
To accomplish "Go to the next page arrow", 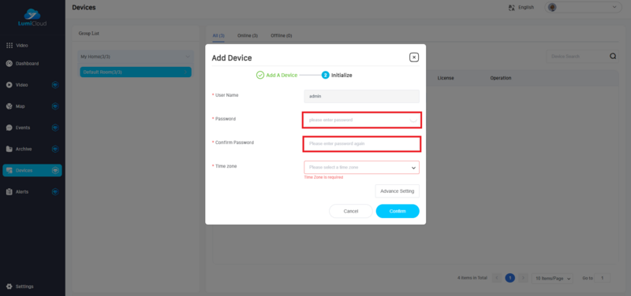I will (x=523, y=278).
